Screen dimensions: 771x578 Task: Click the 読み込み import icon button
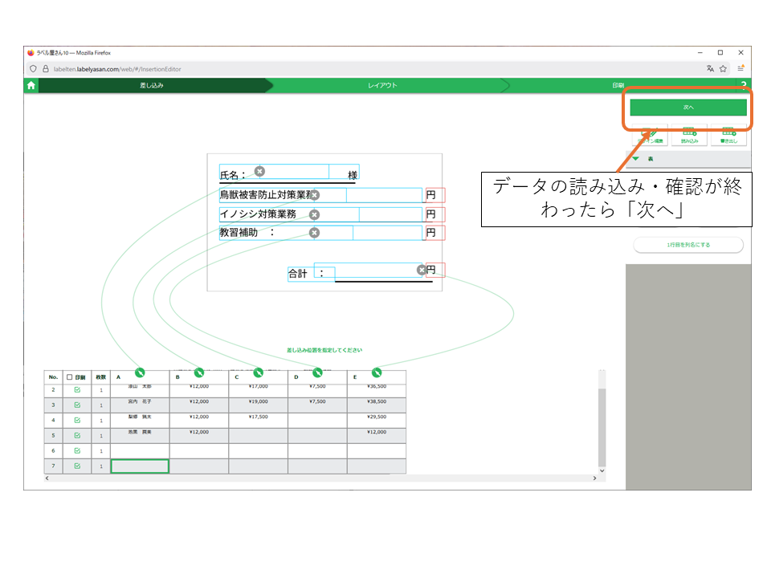pos(689,134)
